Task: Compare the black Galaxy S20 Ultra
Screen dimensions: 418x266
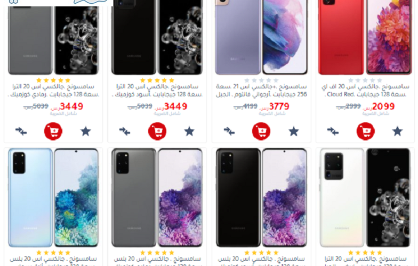Action: [125, 131]
